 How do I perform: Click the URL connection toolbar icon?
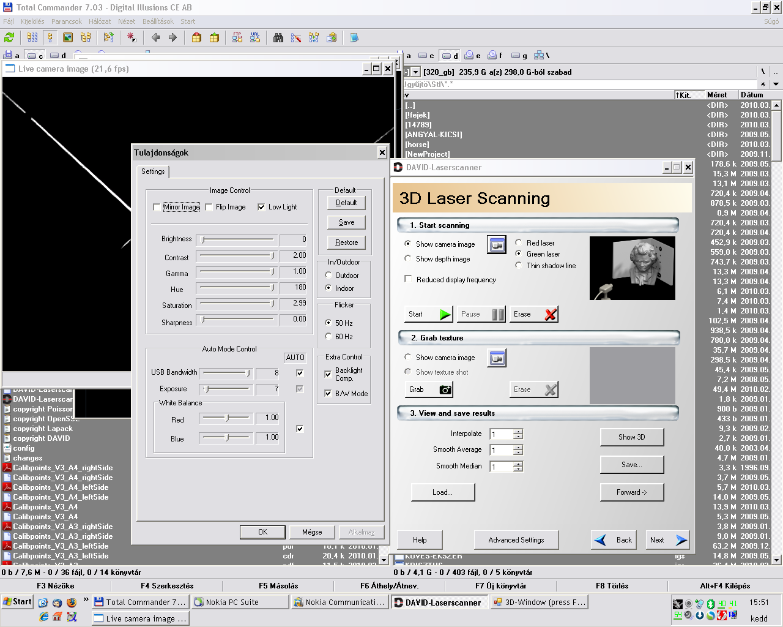pyautogui.click(x=255, y=38)
